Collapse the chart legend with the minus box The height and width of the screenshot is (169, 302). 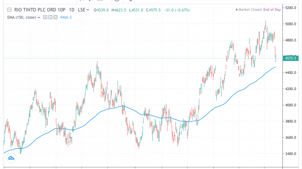tap(9, 10)
